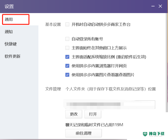This screenshot has width=168, height=140.
Task: Minimize the 设置 window
Action: 153,6
